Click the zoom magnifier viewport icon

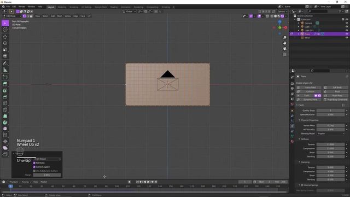pos(284,38)
